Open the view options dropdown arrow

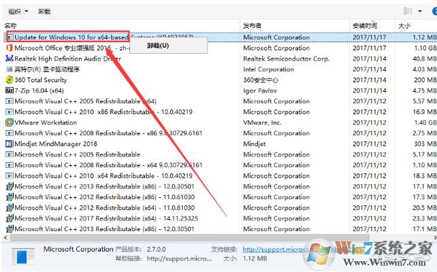pos(420,11)
